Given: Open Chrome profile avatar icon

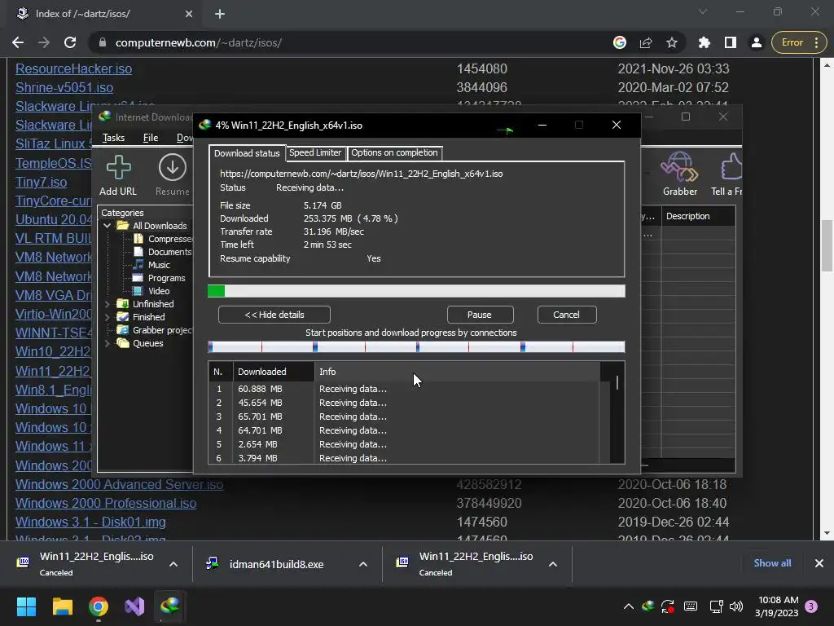Looking at the screenshot, I should 757,42.
